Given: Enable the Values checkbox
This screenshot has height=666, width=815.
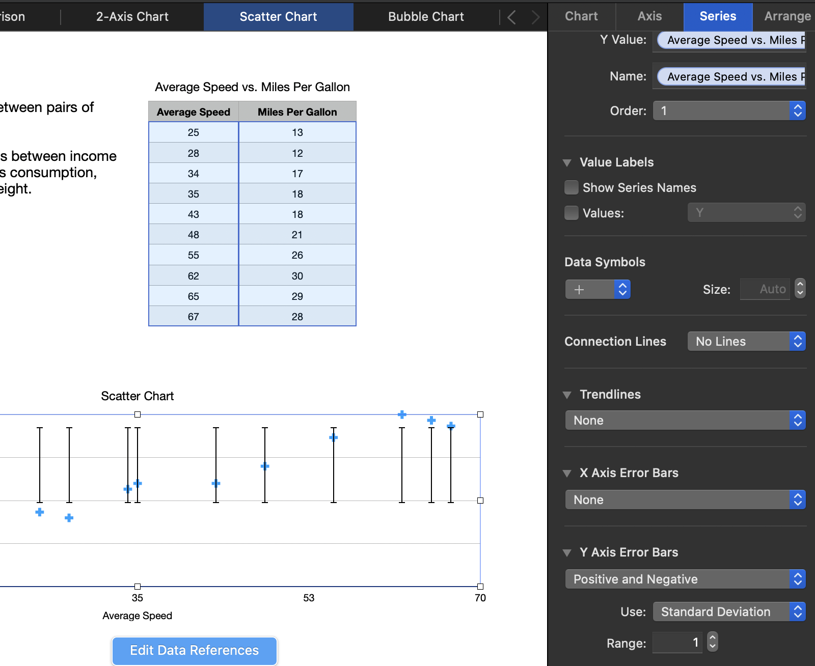Looking at the screenshot, I should (x=572, y=213).
